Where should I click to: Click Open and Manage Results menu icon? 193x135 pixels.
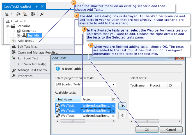coord(14,52)
